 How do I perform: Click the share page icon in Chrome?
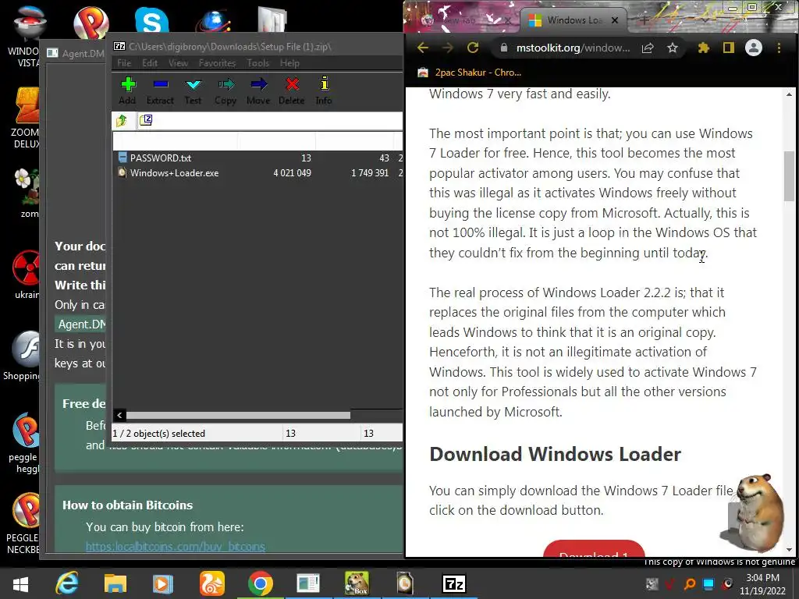pyautogui.click(x=648, y=48)
